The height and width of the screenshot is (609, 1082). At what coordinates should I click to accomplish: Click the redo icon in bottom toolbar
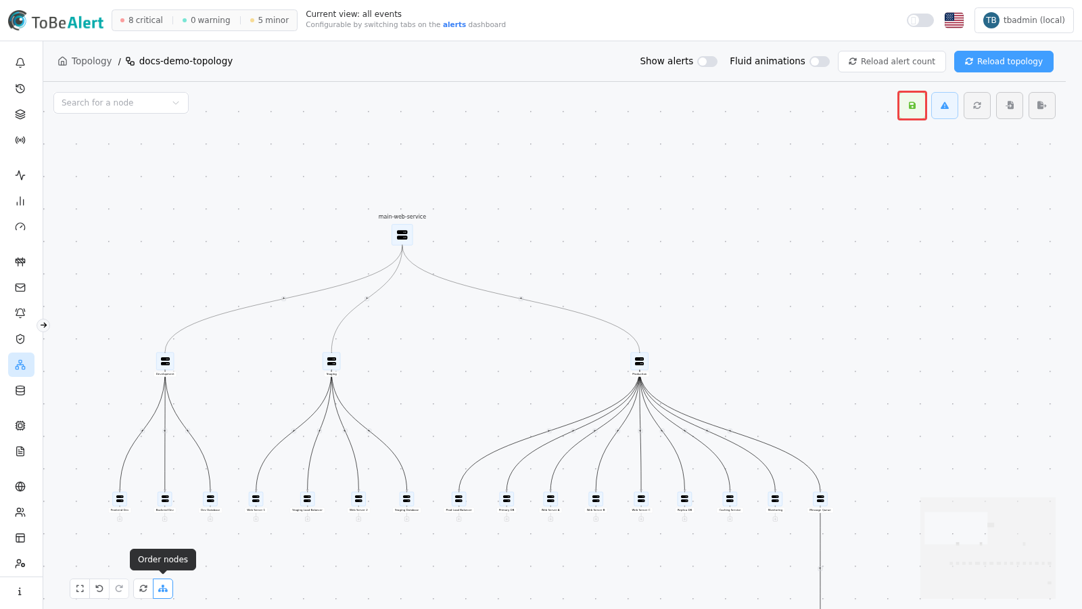click(x=119, y=589)
